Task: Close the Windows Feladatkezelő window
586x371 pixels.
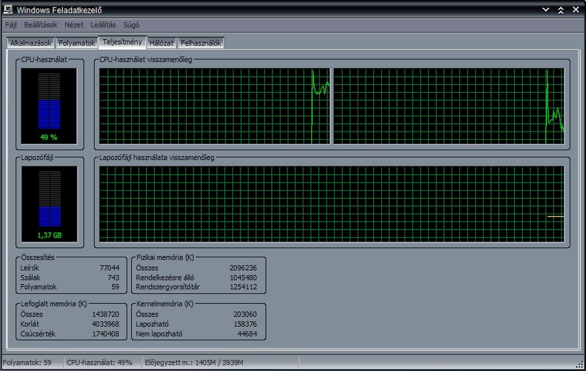Action: coord(576,10)
